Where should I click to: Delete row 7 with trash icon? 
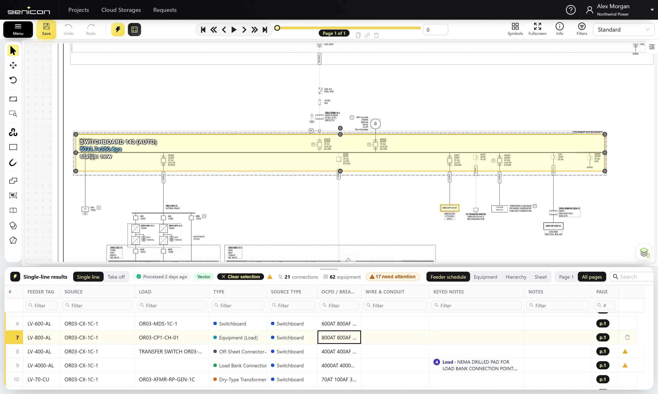tap(627, 337)
